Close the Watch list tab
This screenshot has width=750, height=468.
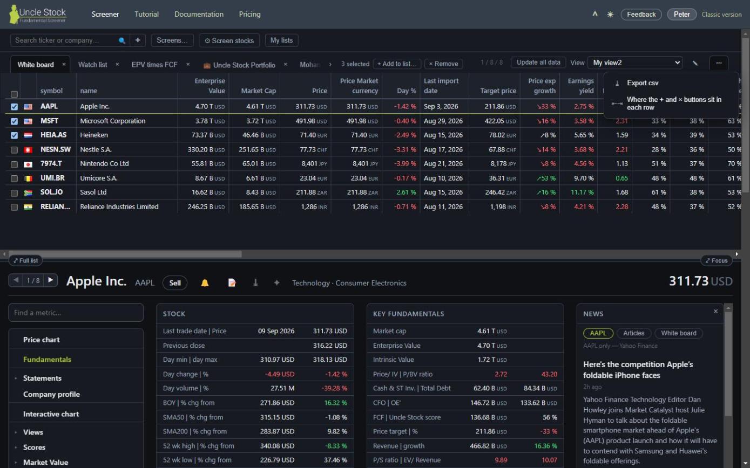[117, 64]
